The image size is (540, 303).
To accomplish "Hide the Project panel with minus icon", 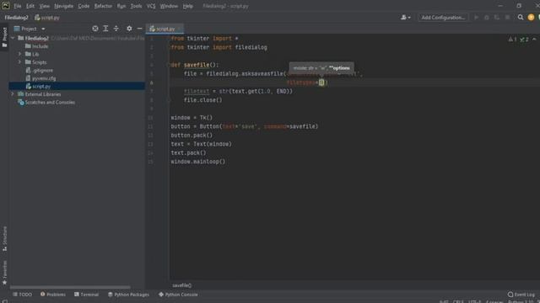I will [139, 29].
